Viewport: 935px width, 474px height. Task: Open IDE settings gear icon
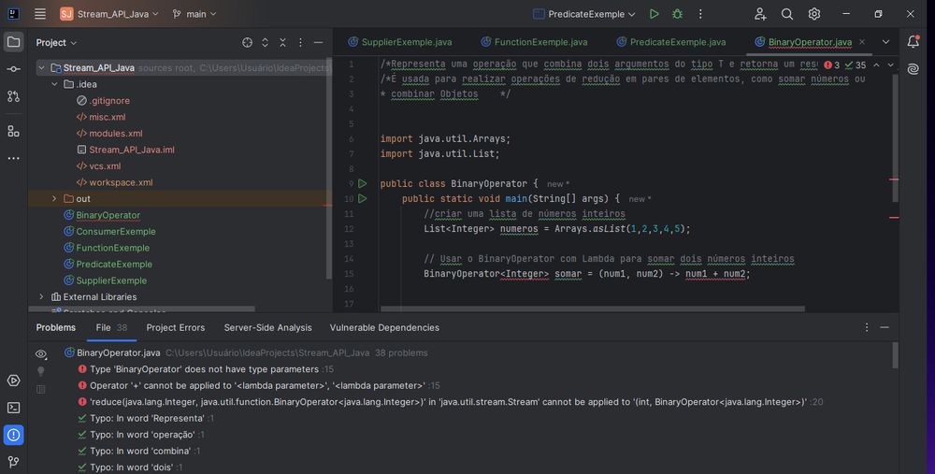[x=814, y=14]
